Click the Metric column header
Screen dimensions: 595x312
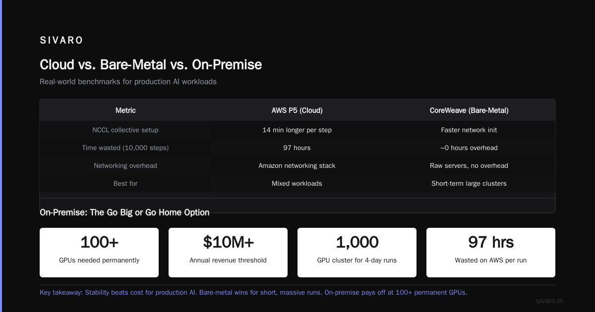click(125, 110)
